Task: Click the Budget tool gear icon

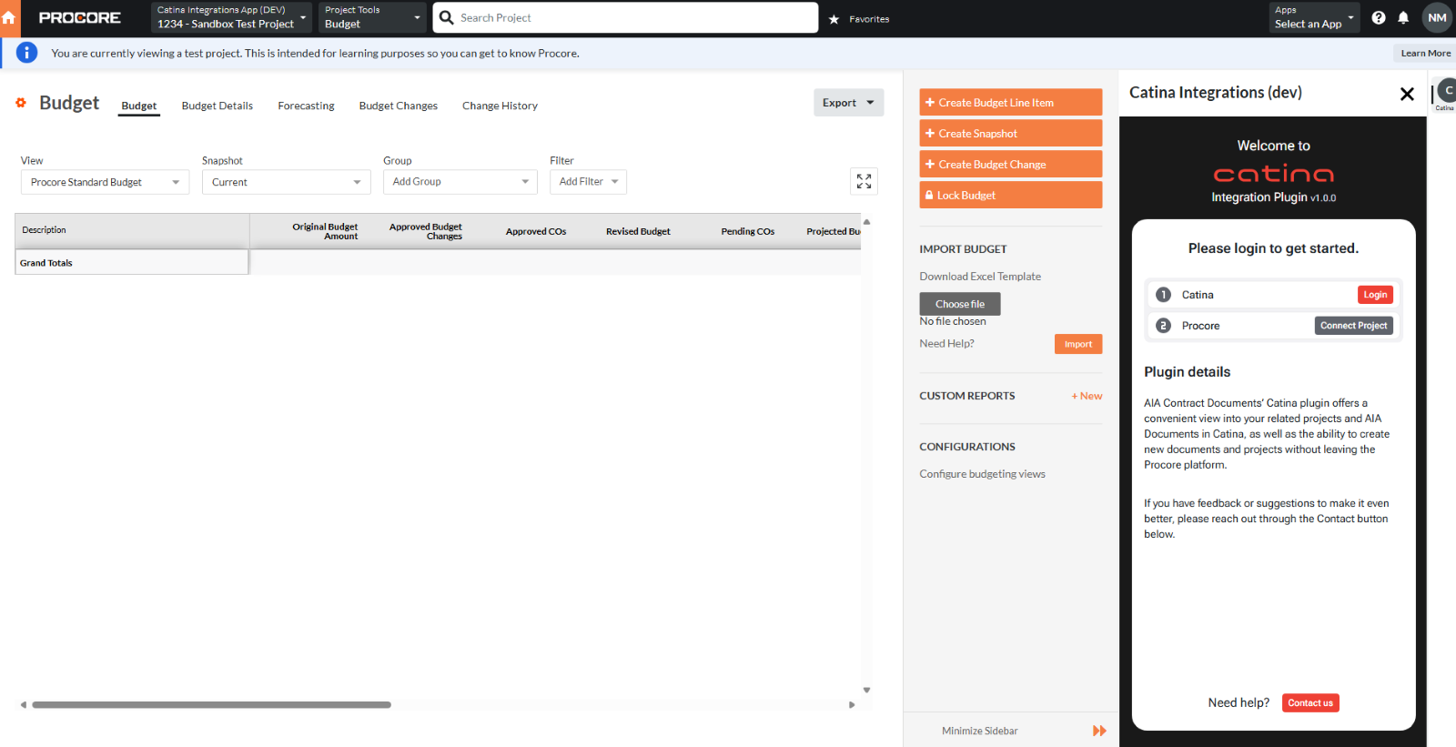Action: pyautogui.click(x=21, y=103)
